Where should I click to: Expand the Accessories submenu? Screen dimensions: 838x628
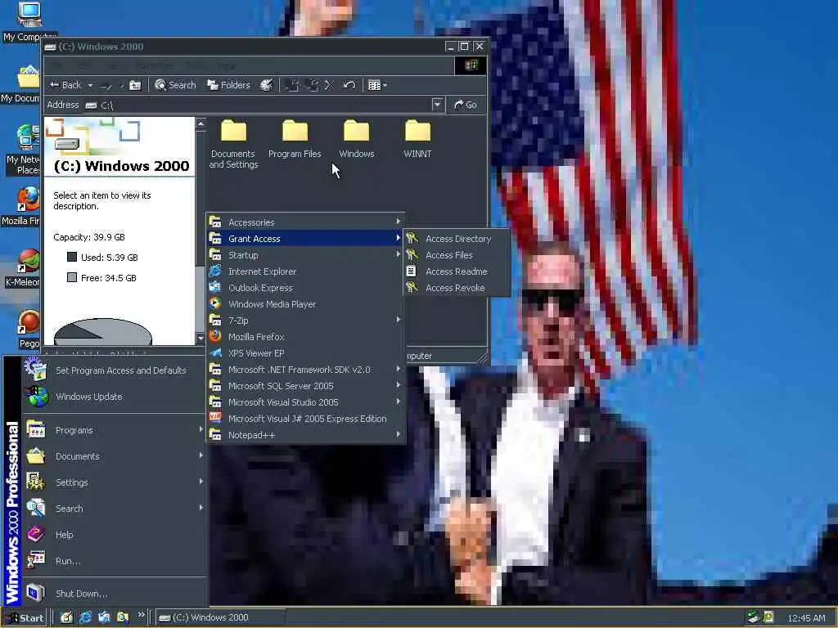(x=305, y=222)
